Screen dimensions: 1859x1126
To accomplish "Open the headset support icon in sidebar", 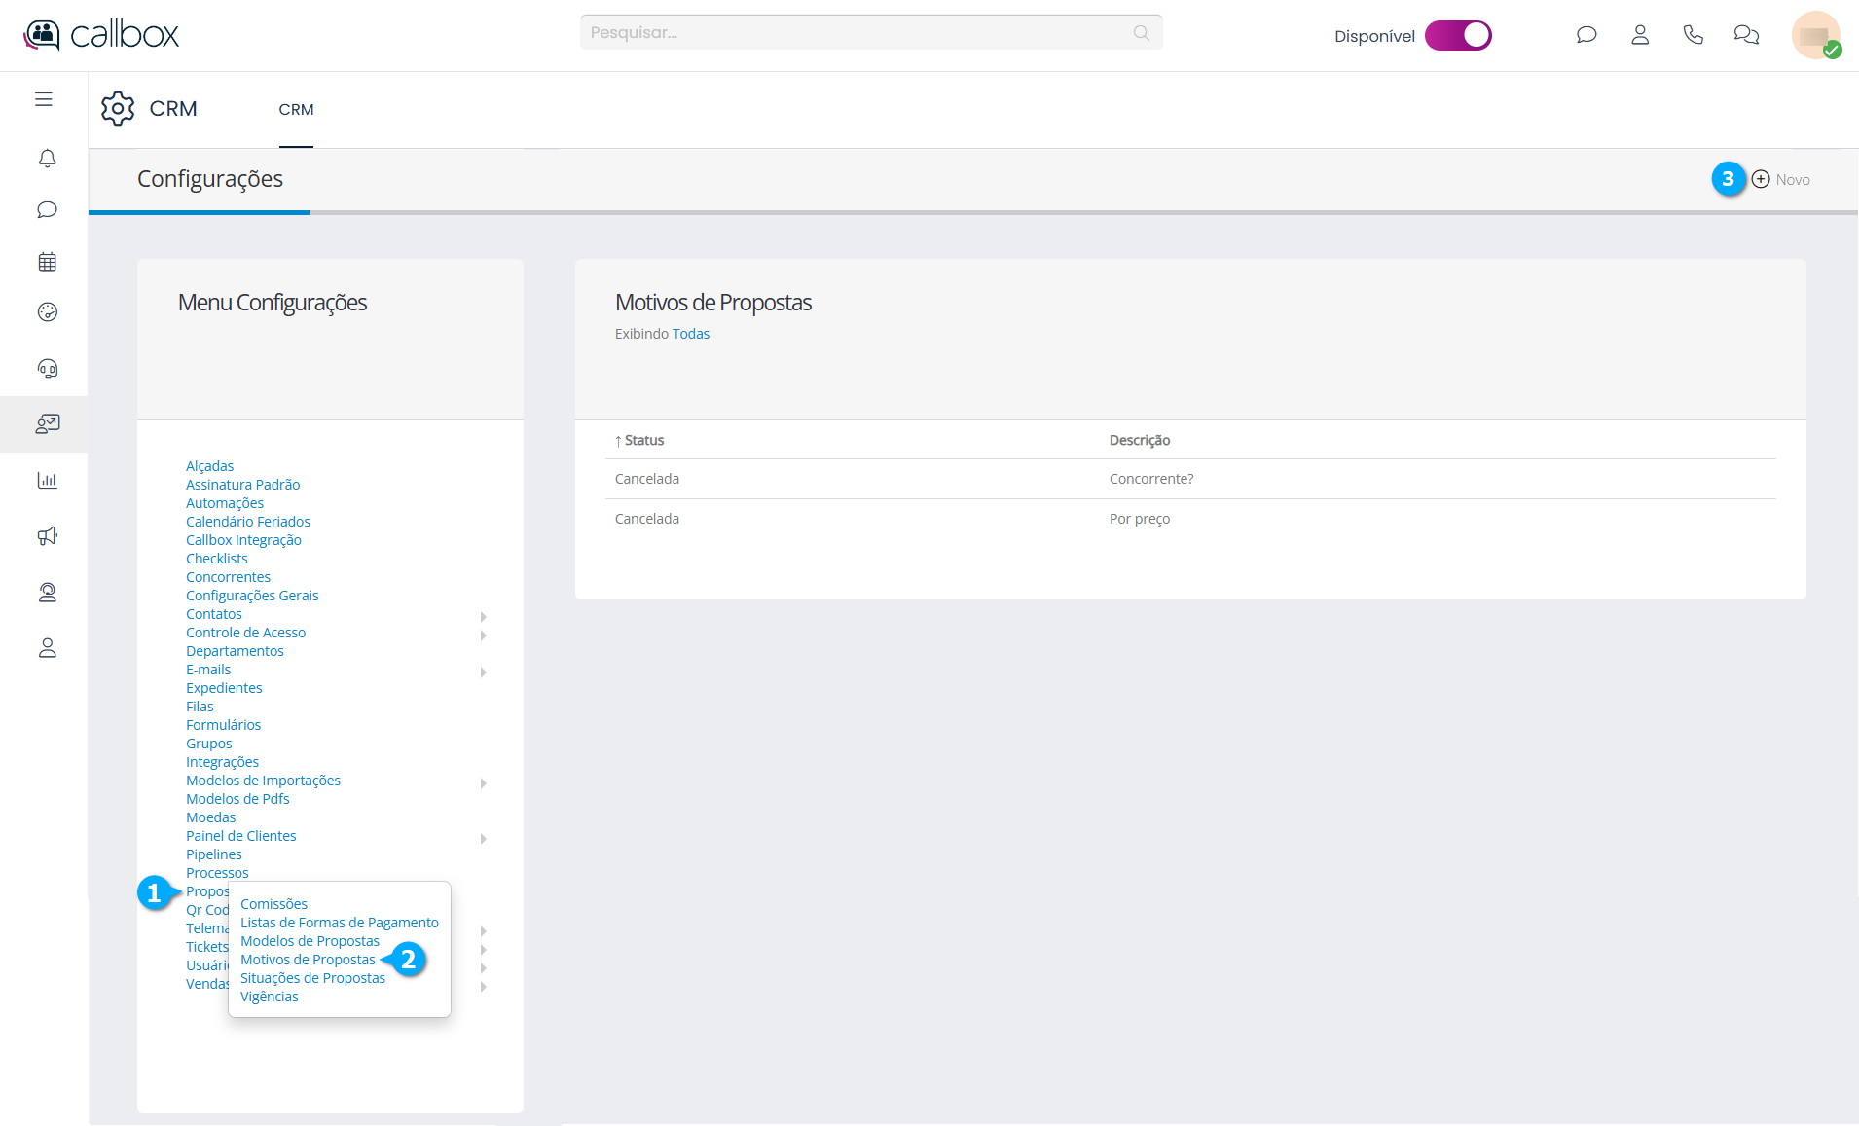I will click(x=47, y=368).
